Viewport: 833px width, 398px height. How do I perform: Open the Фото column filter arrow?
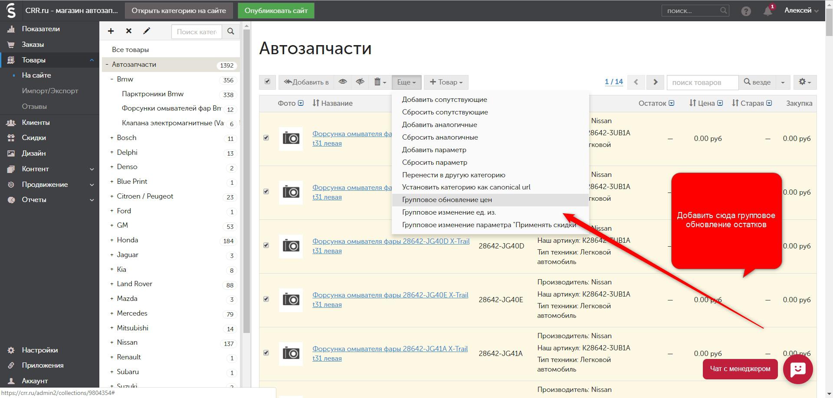(301, 103)
